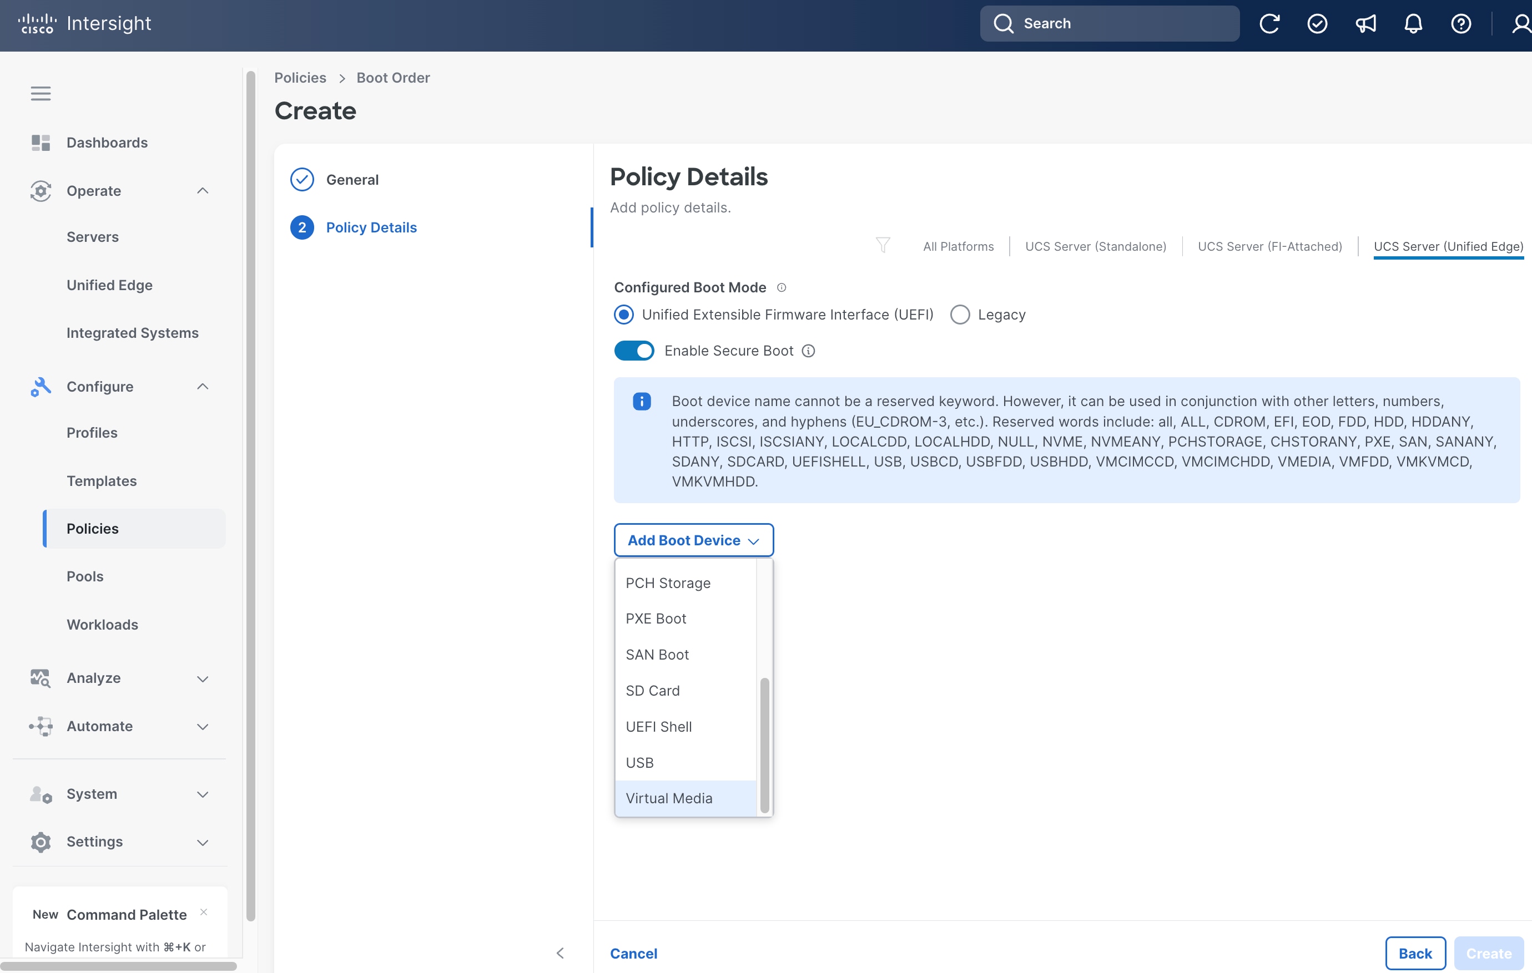Toggle Enable Secure Boot switch
Screen dimensions: 1532x973
coord(634,351)
